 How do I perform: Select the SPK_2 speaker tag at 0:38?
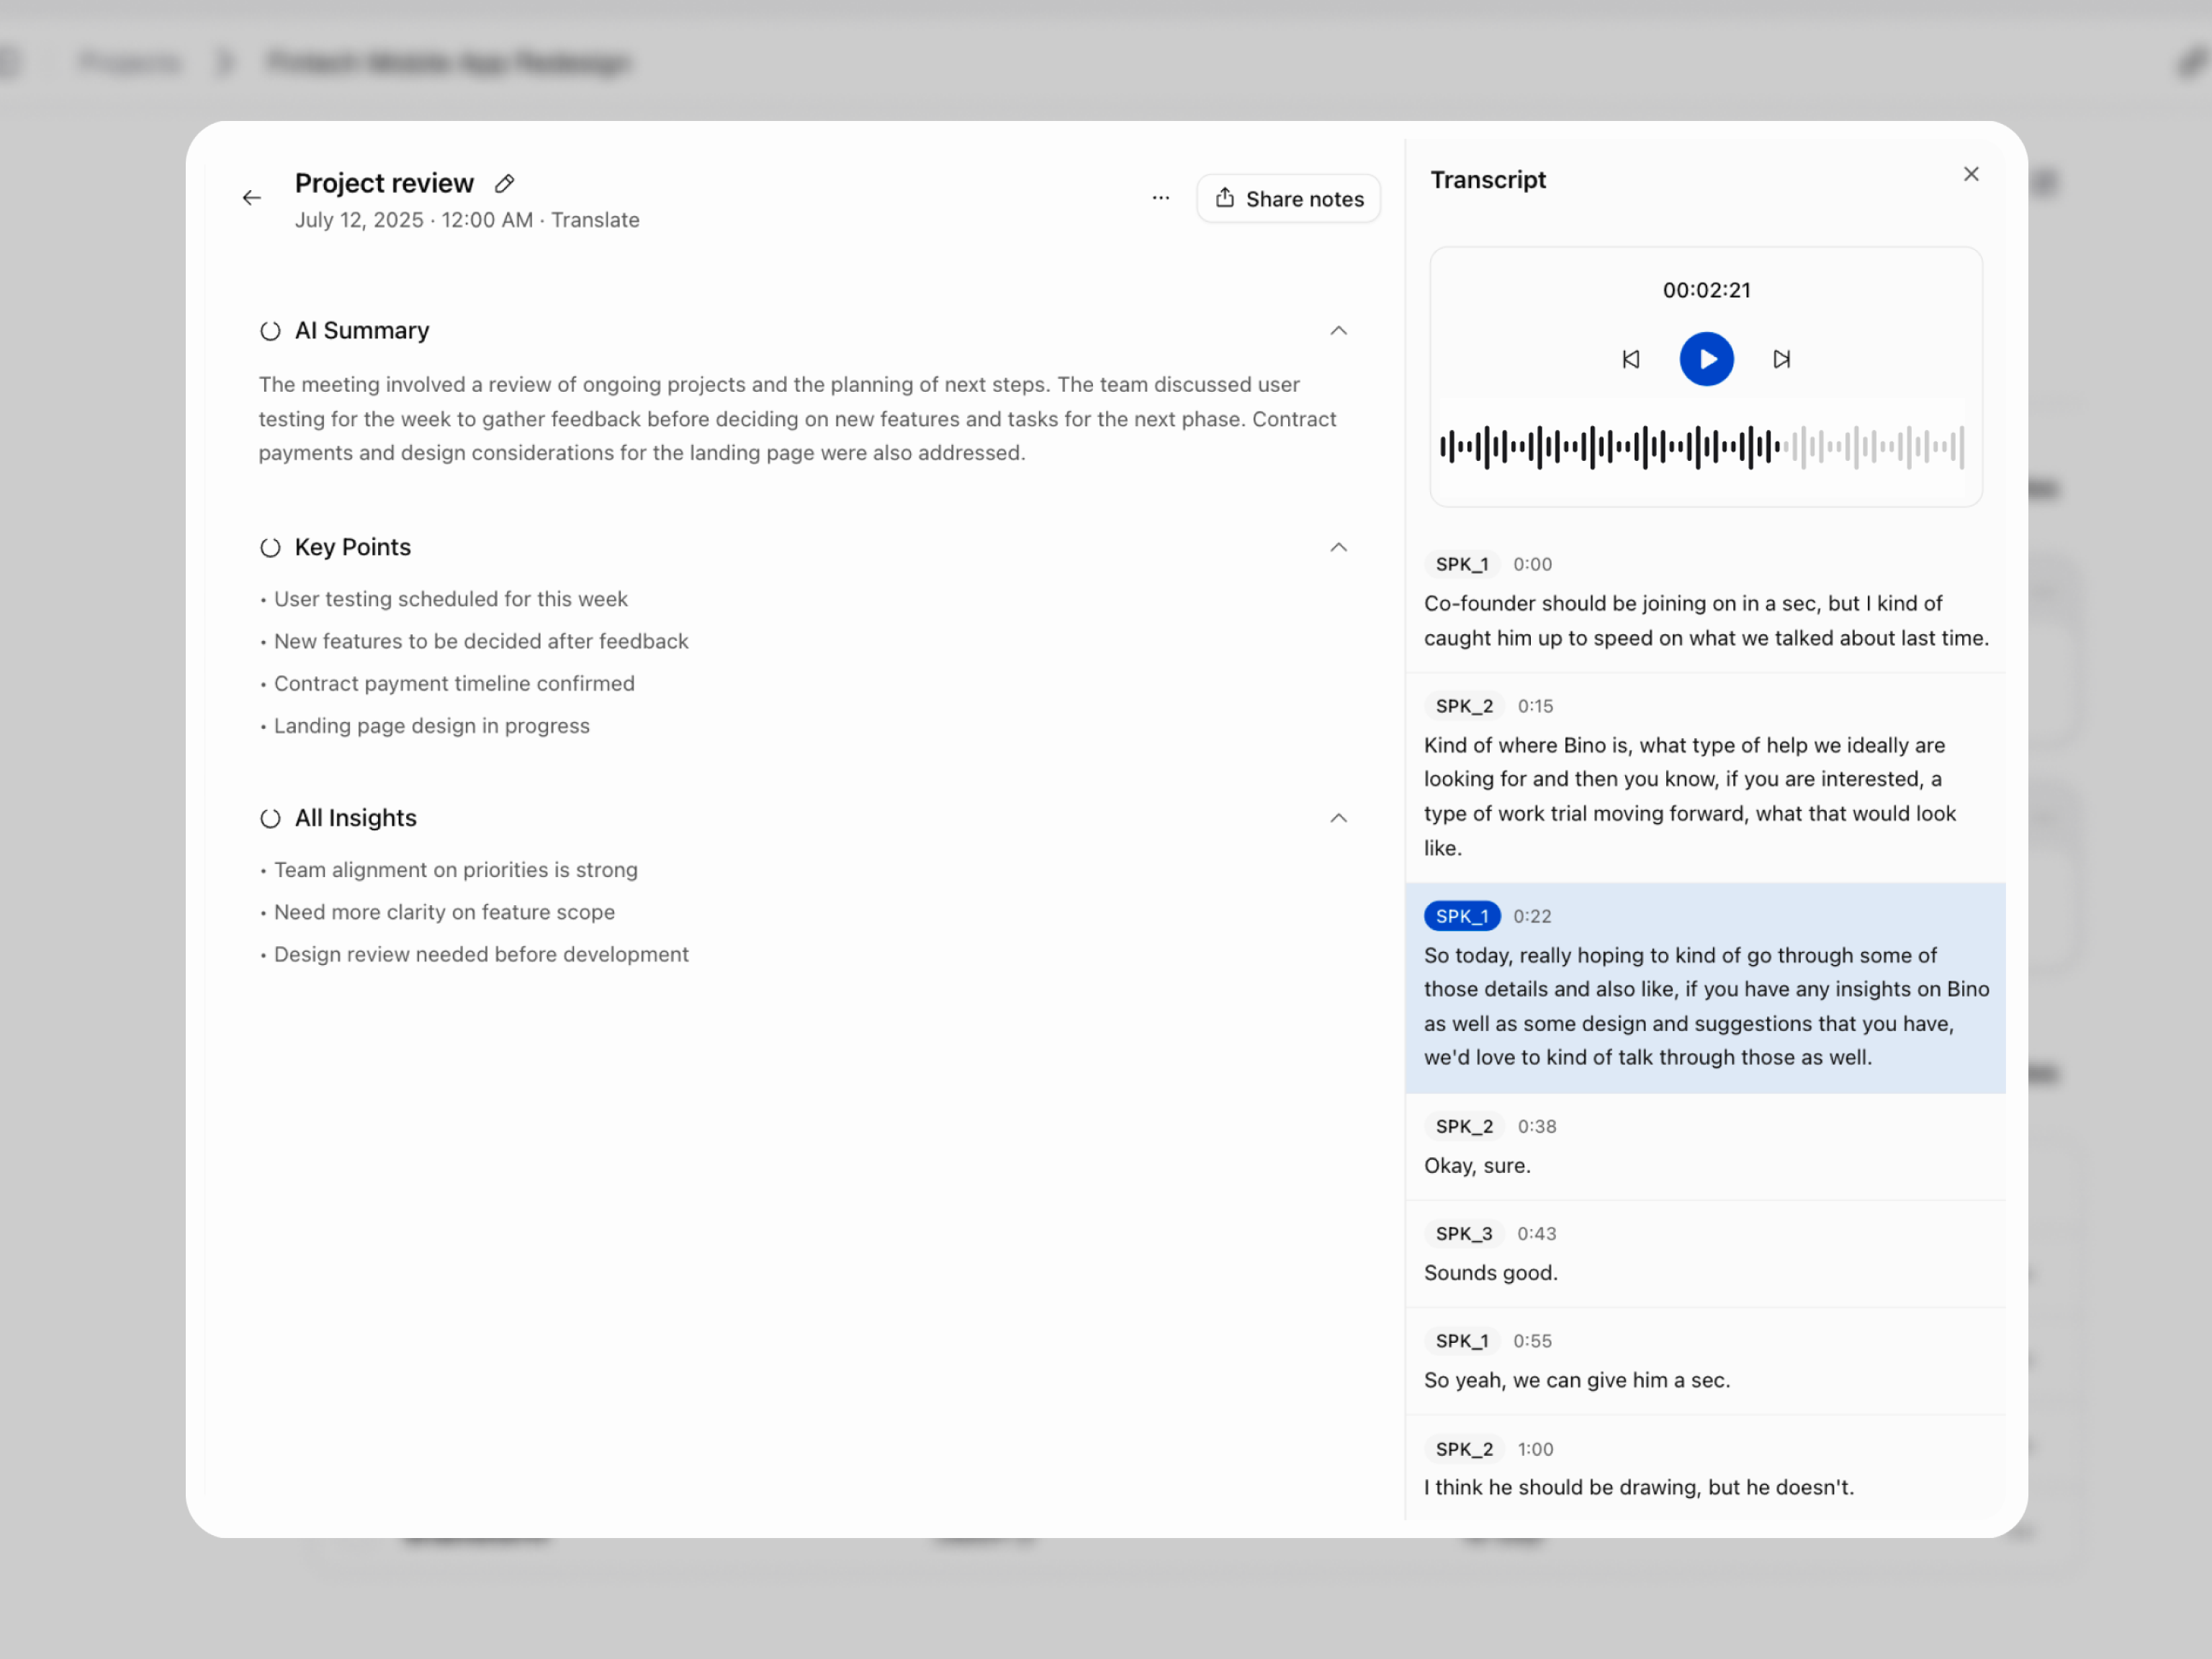click(x=1464, y=1126)
